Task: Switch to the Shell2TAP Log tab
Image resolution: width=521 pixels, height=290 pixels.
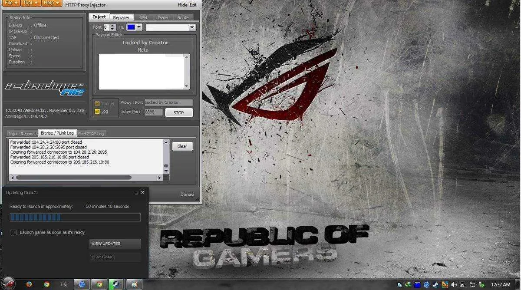Action: [x=91, y=133]
